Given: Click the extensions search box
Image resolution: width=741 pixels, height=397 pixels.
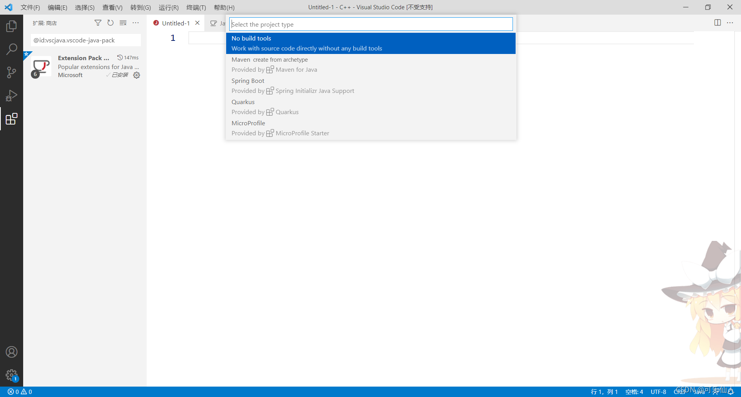Looking at the screenshot, I should tap(86, 40).
